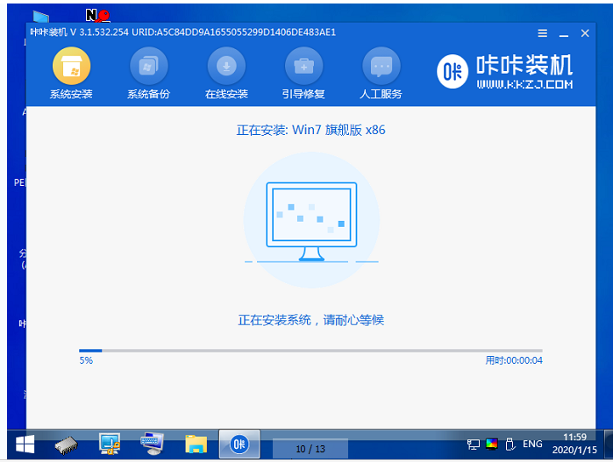613x462 pixels.
Task: Open File Explorer from taskbar
Action: (196, 444)
